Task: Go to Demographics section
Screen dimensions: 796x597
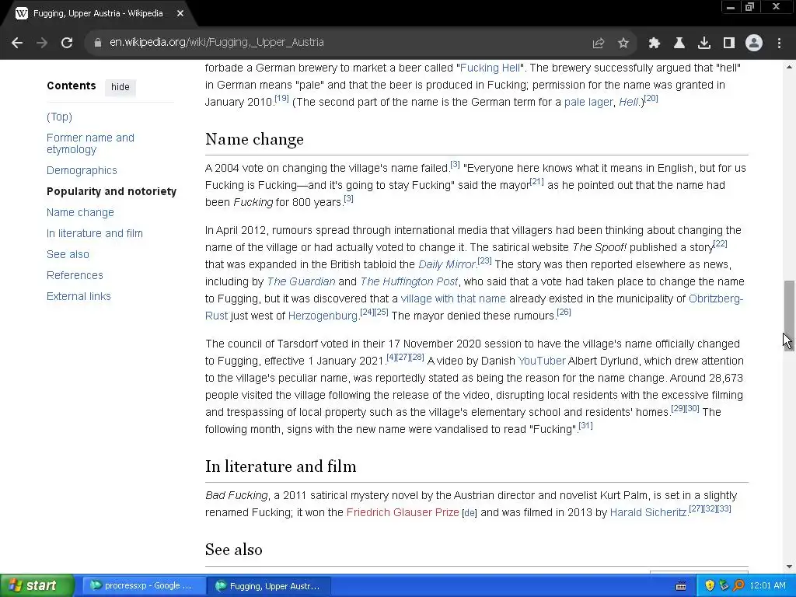Action: point(82,170)
